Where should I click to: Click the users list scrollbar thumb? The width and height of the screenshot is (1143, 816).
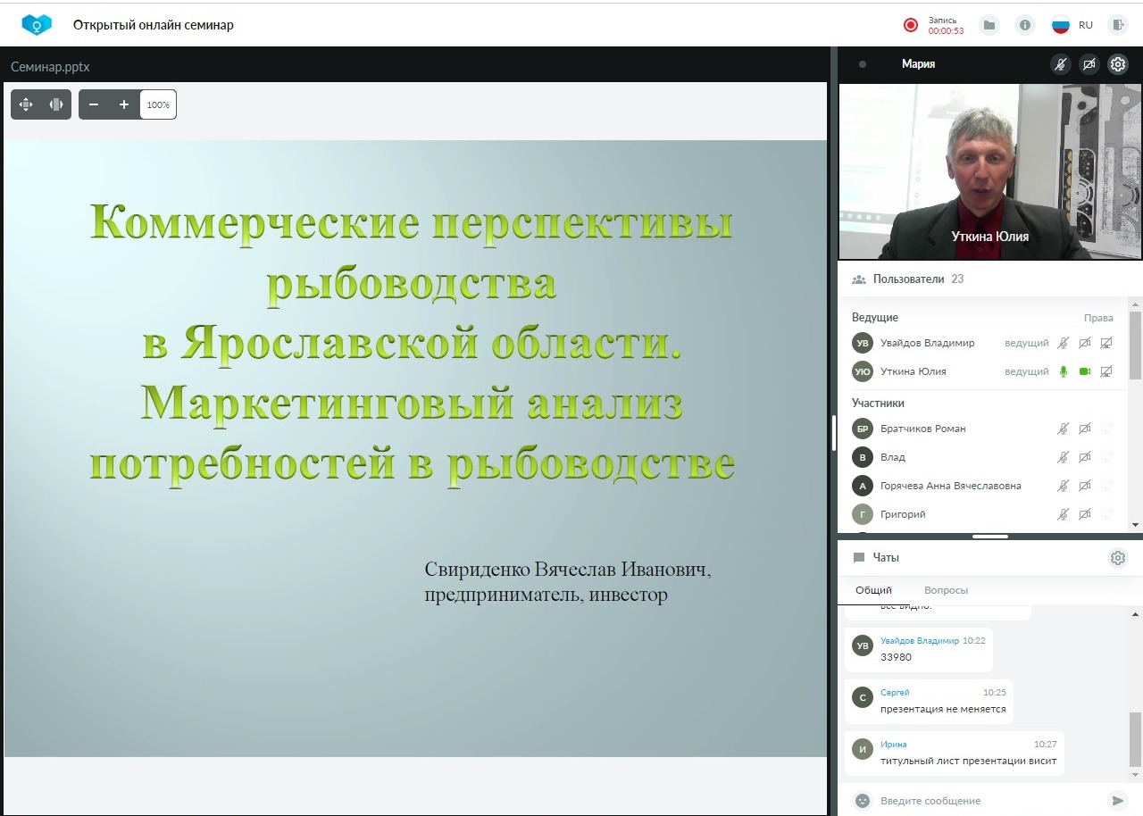click(1135, 345)
